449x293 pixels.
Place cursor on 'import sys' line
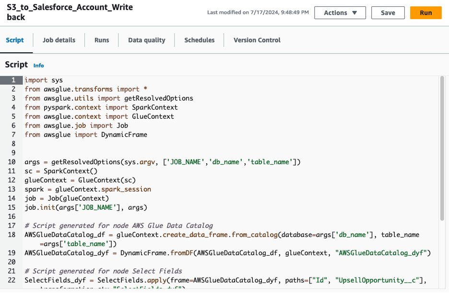click(x=44, y=80)
